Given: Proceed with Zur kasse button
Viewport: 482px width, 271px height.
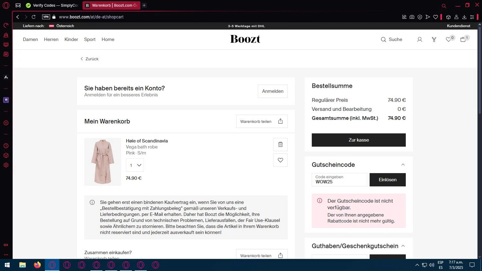Looking at the screenshot, I should point(359,140).
